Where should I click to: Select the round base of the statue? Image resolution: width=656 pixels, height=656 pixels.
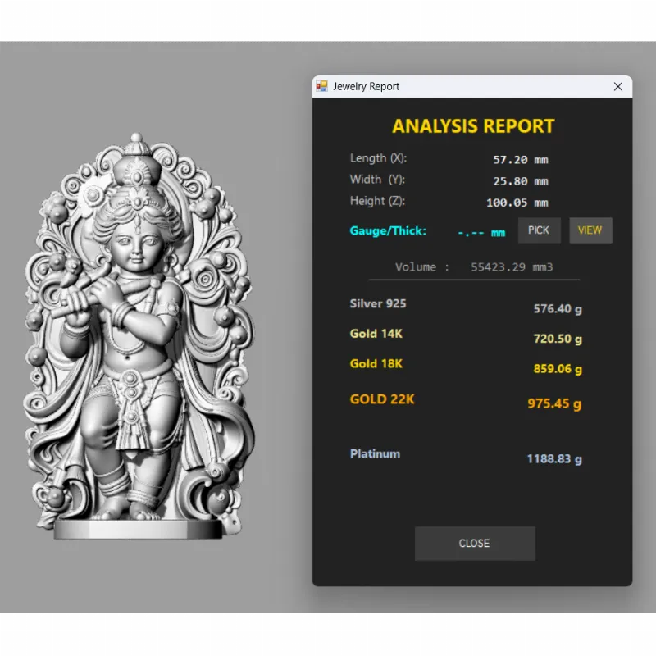tap(138, 530)
